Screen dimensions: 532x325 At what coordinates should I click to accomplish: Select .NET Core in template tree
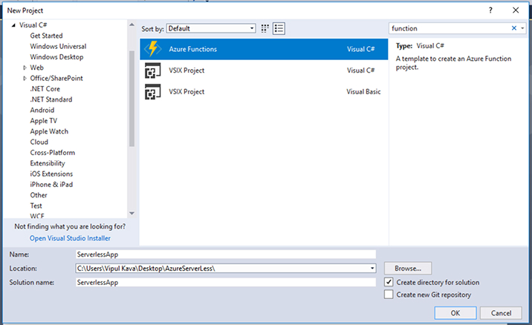45,88
